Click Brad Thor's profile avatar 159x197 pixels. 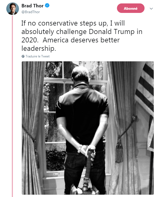tap(12, 9)
